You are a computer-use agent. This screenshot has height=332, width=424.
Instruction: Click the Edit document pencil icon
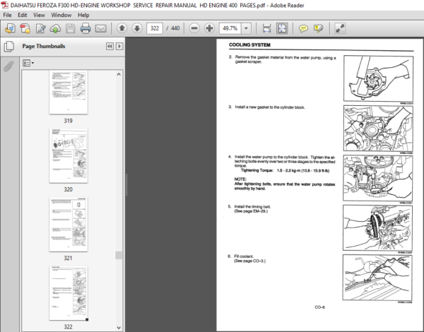point(40,28)
